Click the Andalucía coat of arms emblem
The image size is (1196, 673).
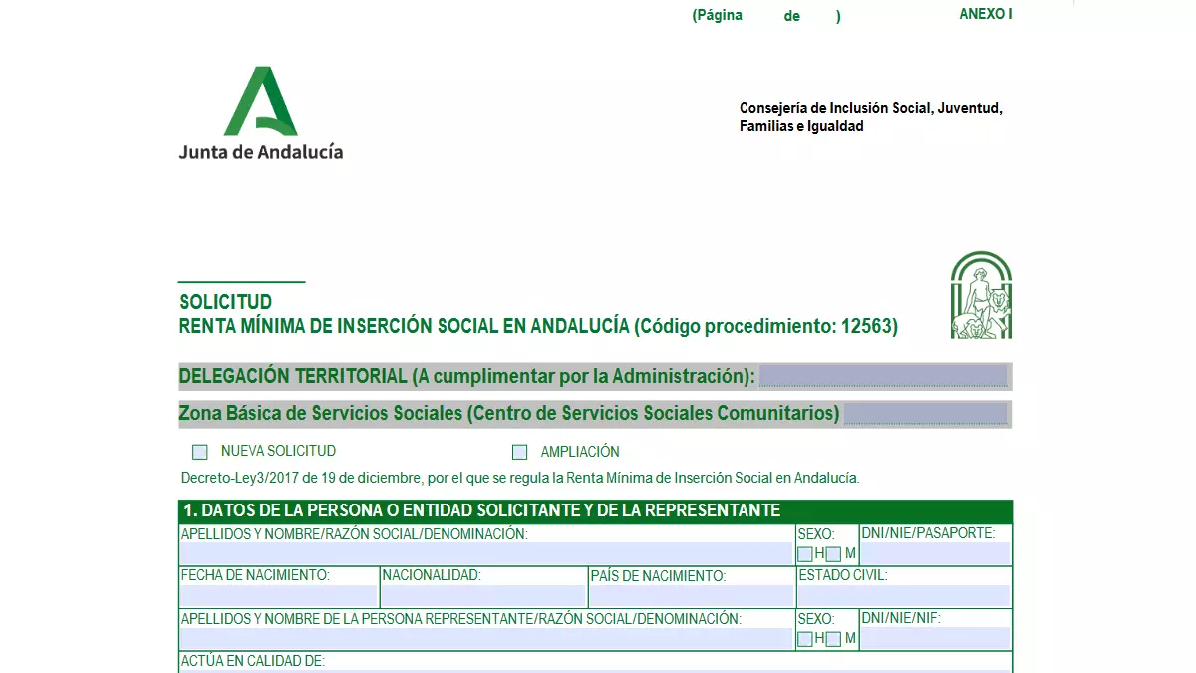tap(981, 295)
